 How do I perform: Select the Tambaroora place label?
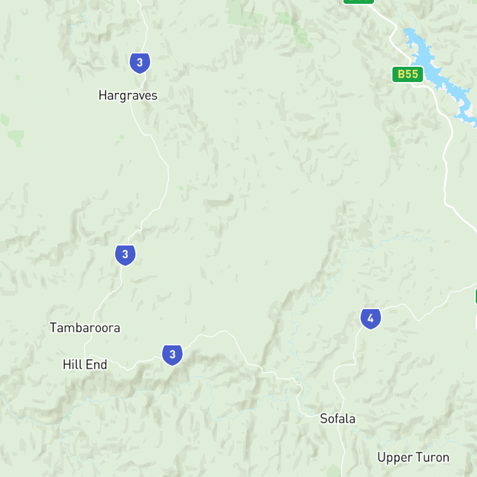(85, 328)
